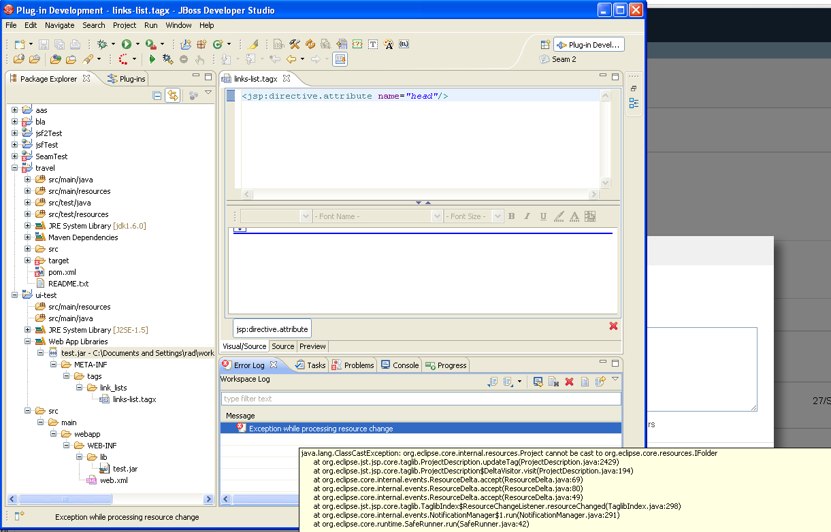Switch to the Problems tab

[x=353, y=365]
